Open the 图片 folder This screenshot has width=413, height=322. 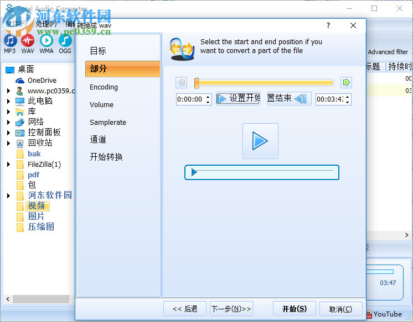[37, 217]
